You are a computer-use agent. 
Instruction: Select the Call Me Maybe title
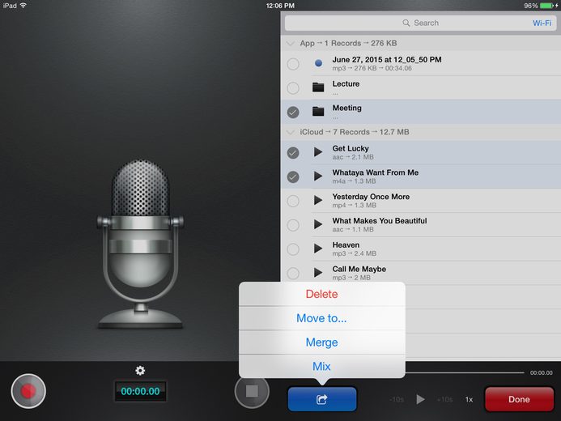(x=359, y=269)
